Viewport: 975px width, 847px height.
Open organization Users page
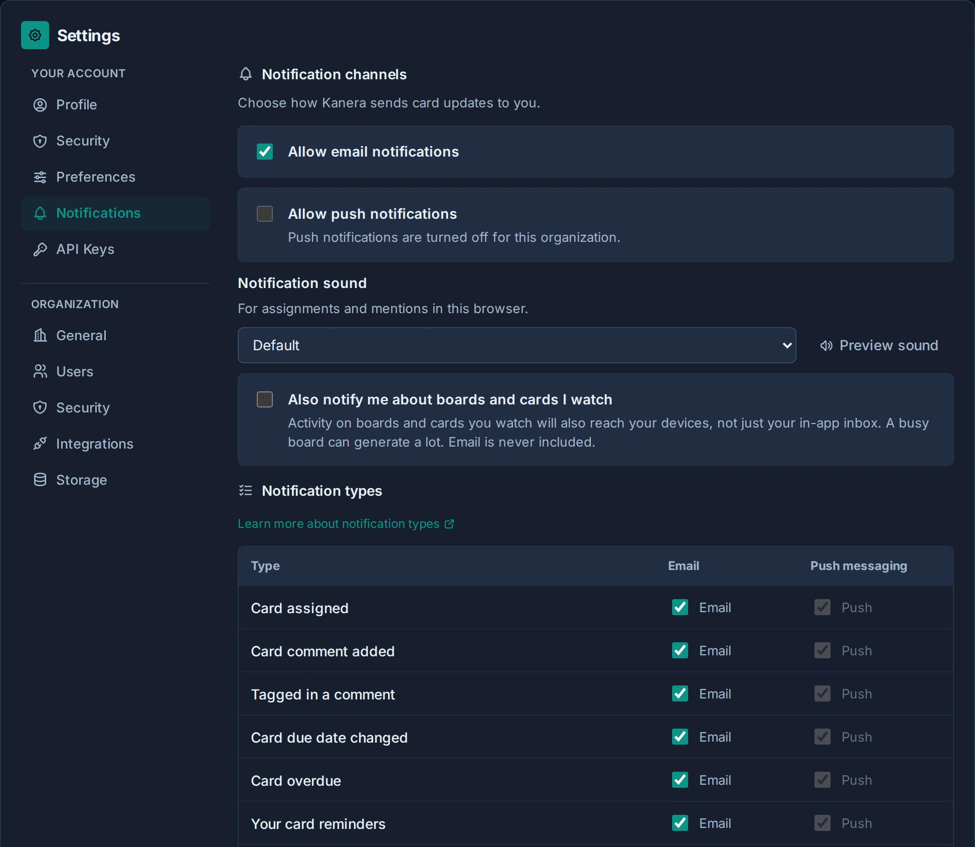[115, 371]
